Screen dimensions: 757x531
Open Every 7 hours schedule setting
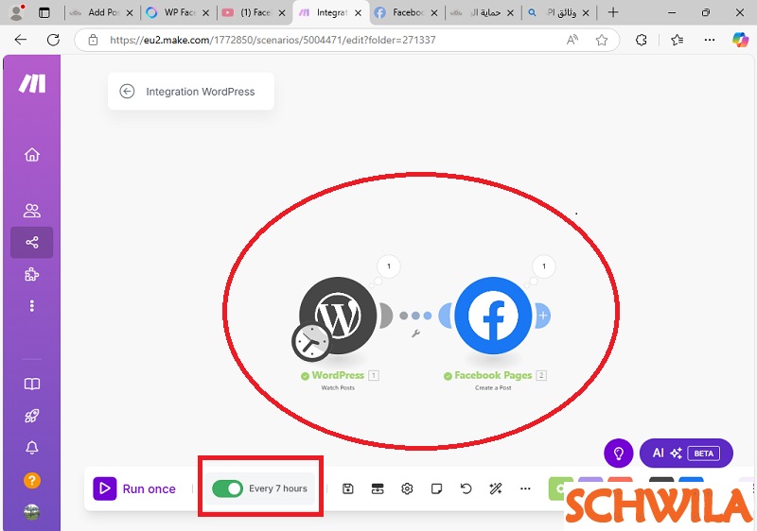(x=278, y=488)
